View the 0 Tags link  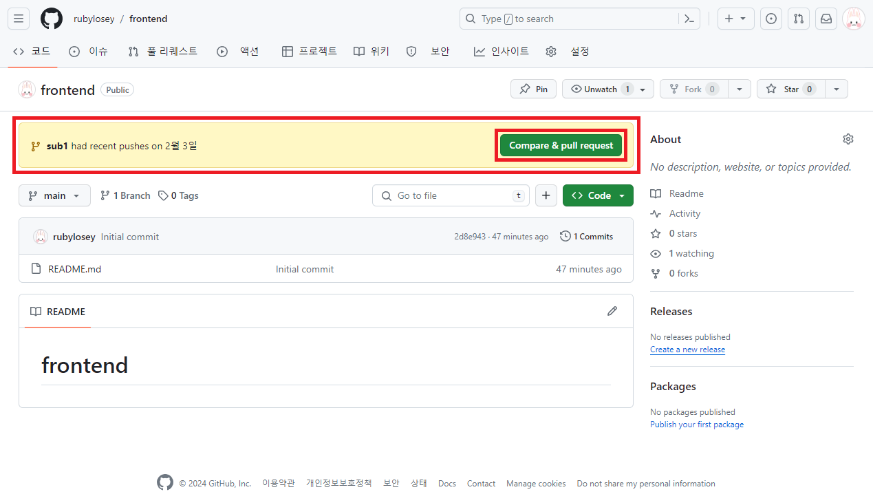pos(178,195)
